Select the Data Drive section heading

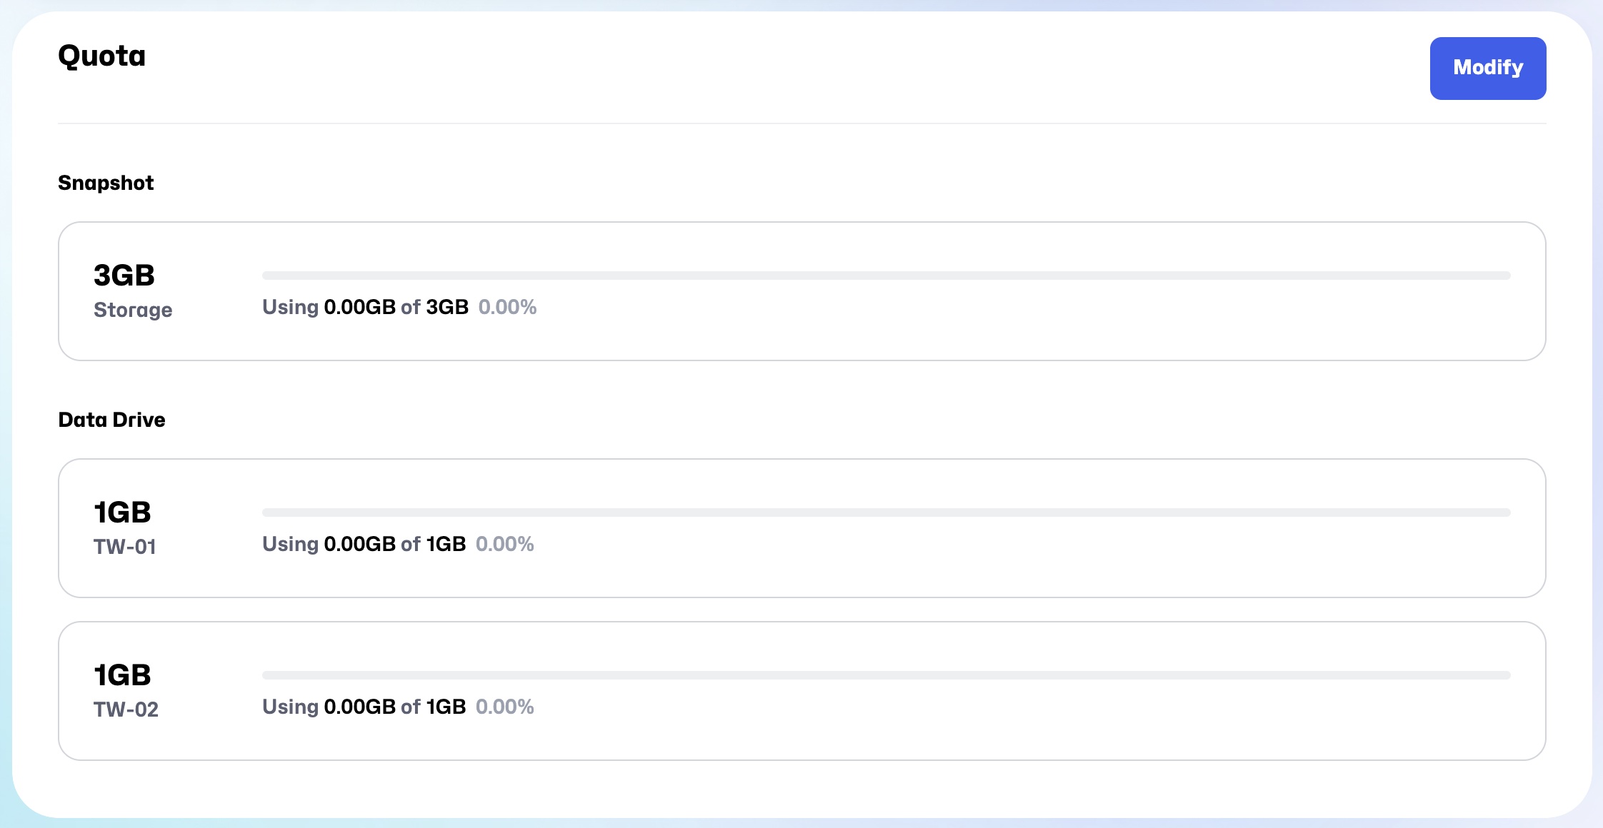pos(111,420)
